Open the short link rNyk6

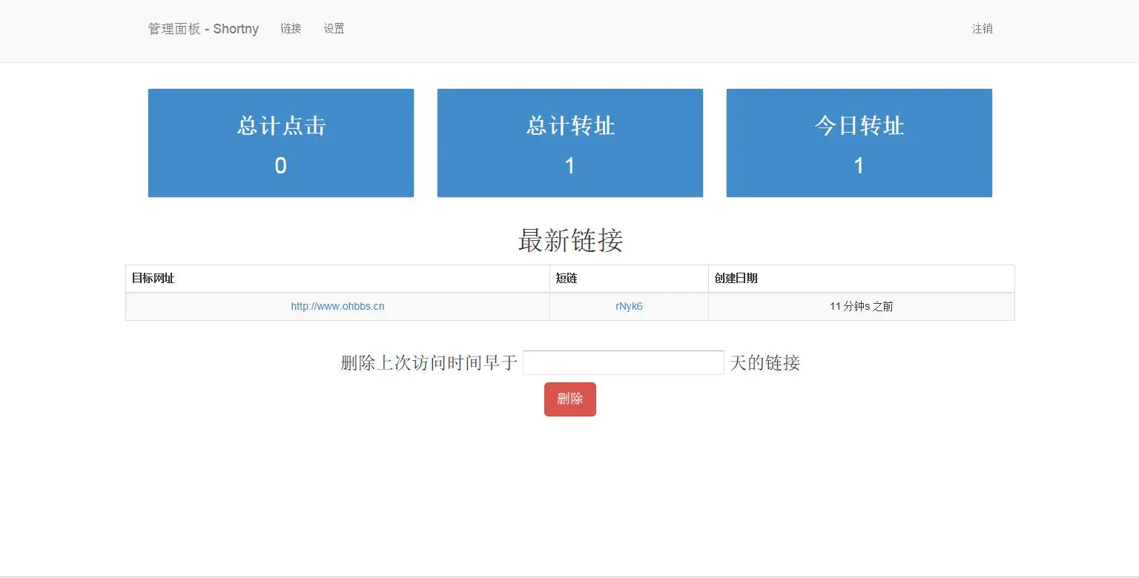coord(628,305)
